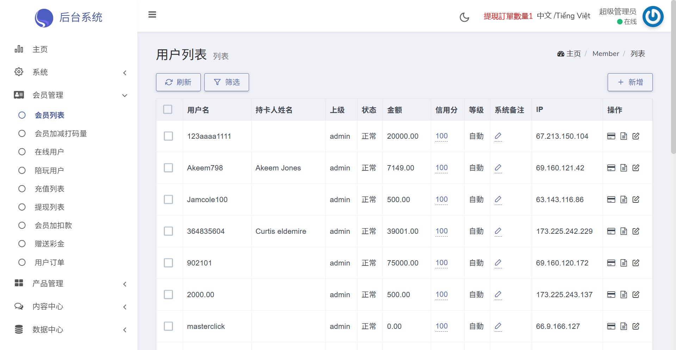Open document icon for 2000.00 row
Image resolution: width=676 pixels, height=350 pixels.
(624, 295)
